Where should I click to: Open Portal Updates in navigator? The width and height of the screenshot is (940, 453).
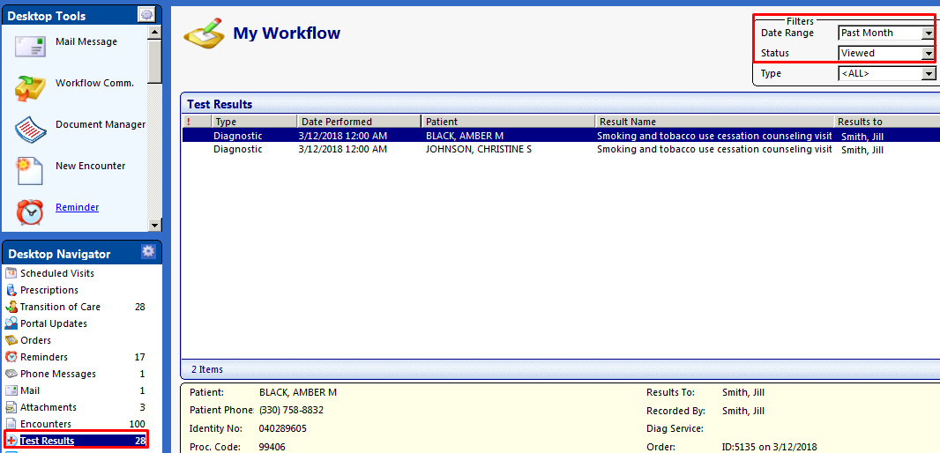click(54, 323)
